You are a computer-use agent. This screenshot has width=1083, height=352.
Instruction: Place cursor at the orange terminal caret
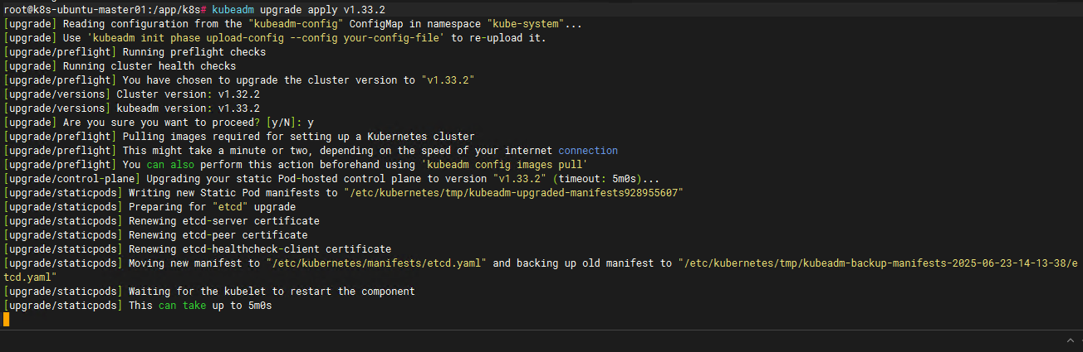(6, 320)
